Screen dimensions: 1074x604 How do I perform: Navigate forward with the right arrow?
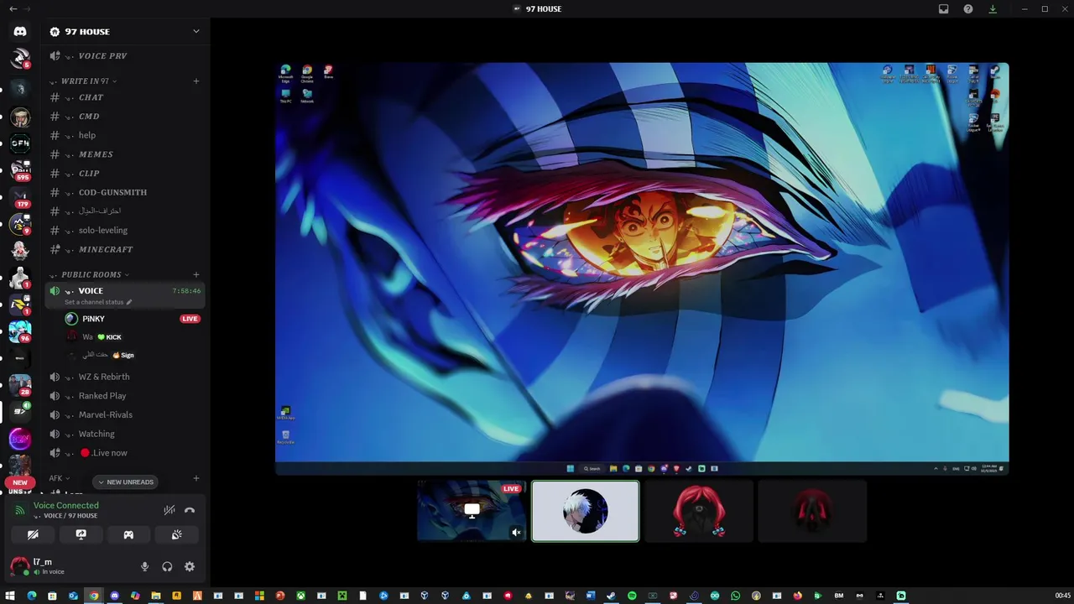coord(27,8)
